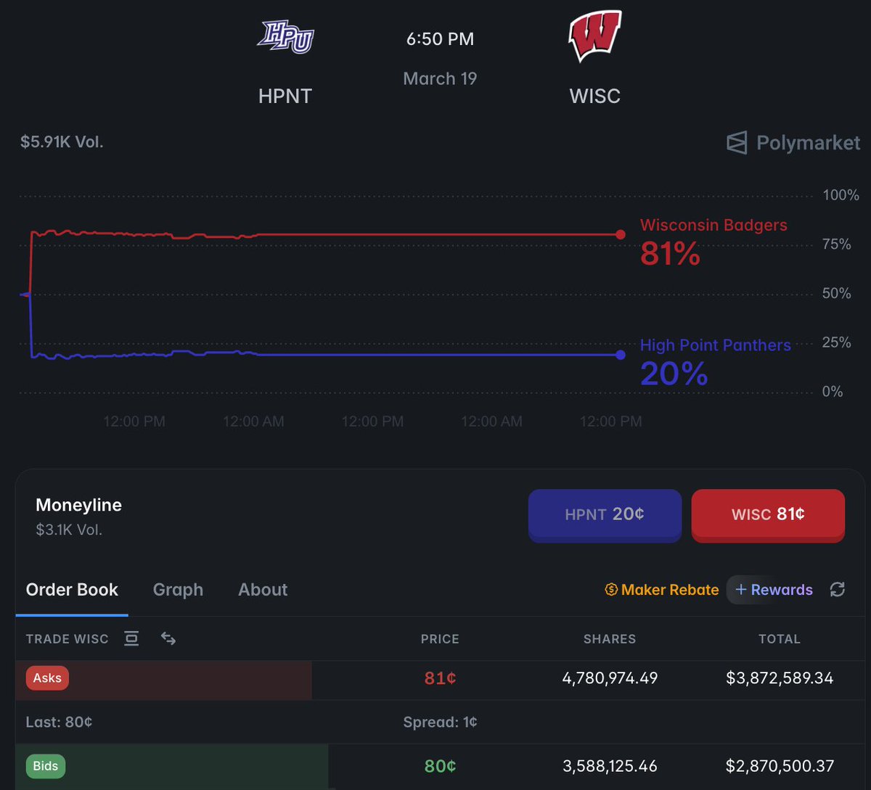The image size is (871, 790).
Task: Click ask total $3,872,589.34
Action: (780, 678)
